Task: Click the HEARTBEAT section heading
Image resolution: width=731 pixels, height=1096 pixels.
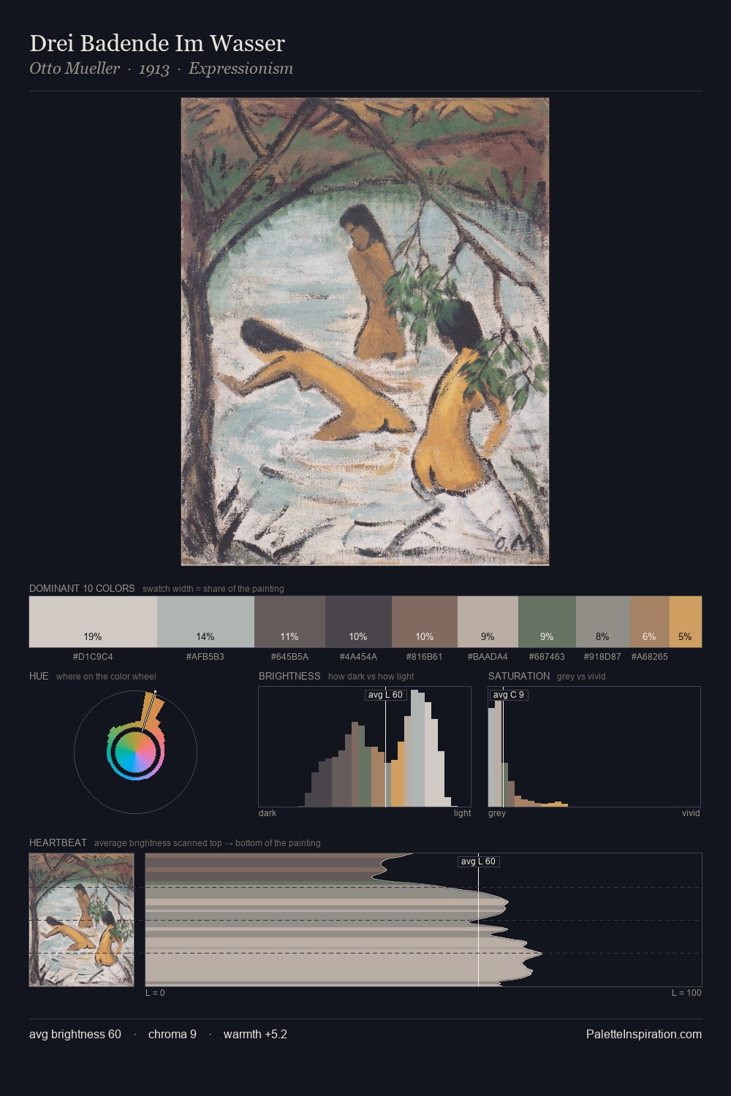Action: 58,842
